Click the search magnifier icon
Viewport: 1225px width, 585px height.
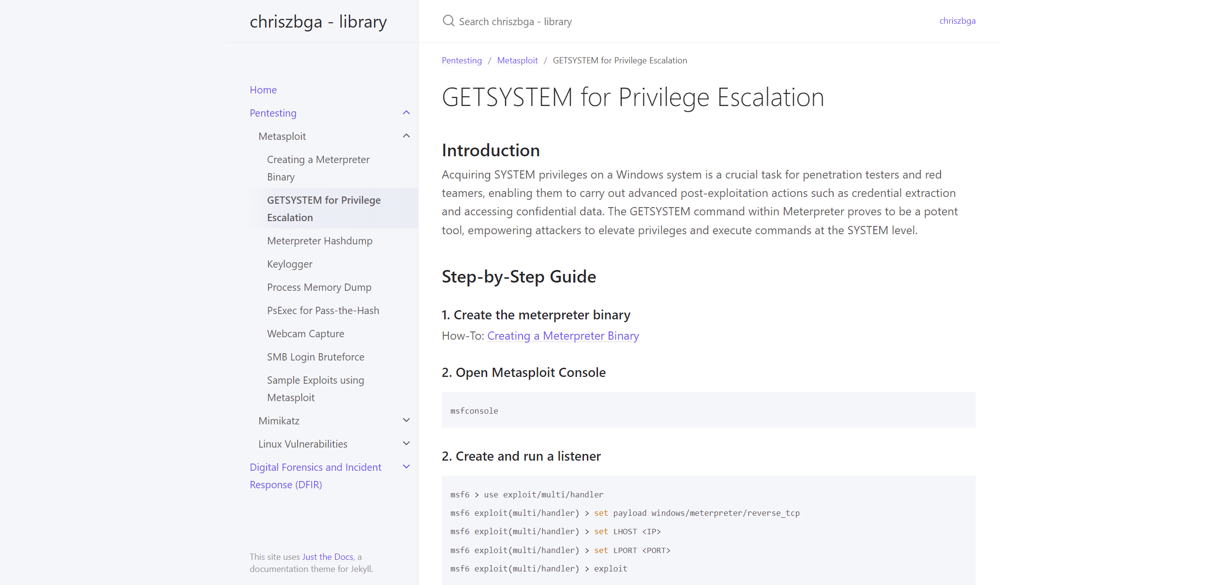(448, 21)
